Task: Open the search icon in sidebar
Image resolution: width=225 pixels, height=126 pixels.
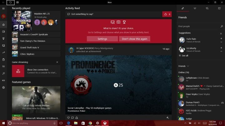Action: pyautogui.click(x=3, y=73)
